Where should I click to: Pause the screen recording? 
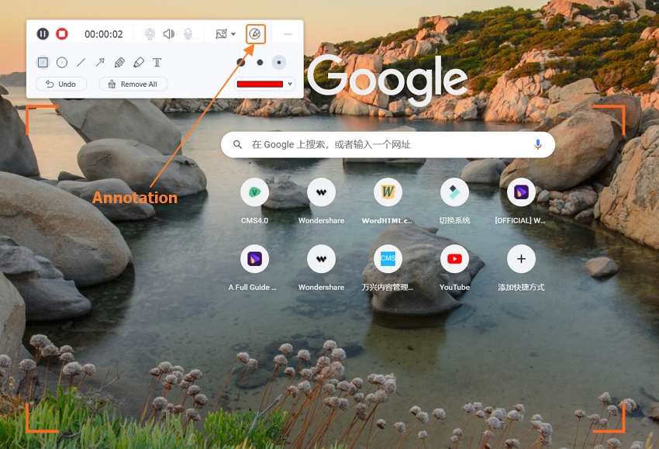pyautogui.click(x=43, y=33)
